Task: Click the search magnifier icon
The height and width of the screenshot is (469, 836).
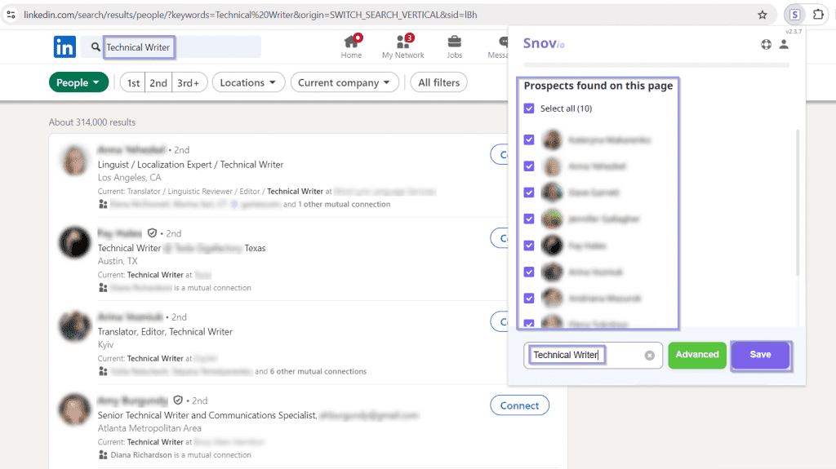Action: (96, 47)
